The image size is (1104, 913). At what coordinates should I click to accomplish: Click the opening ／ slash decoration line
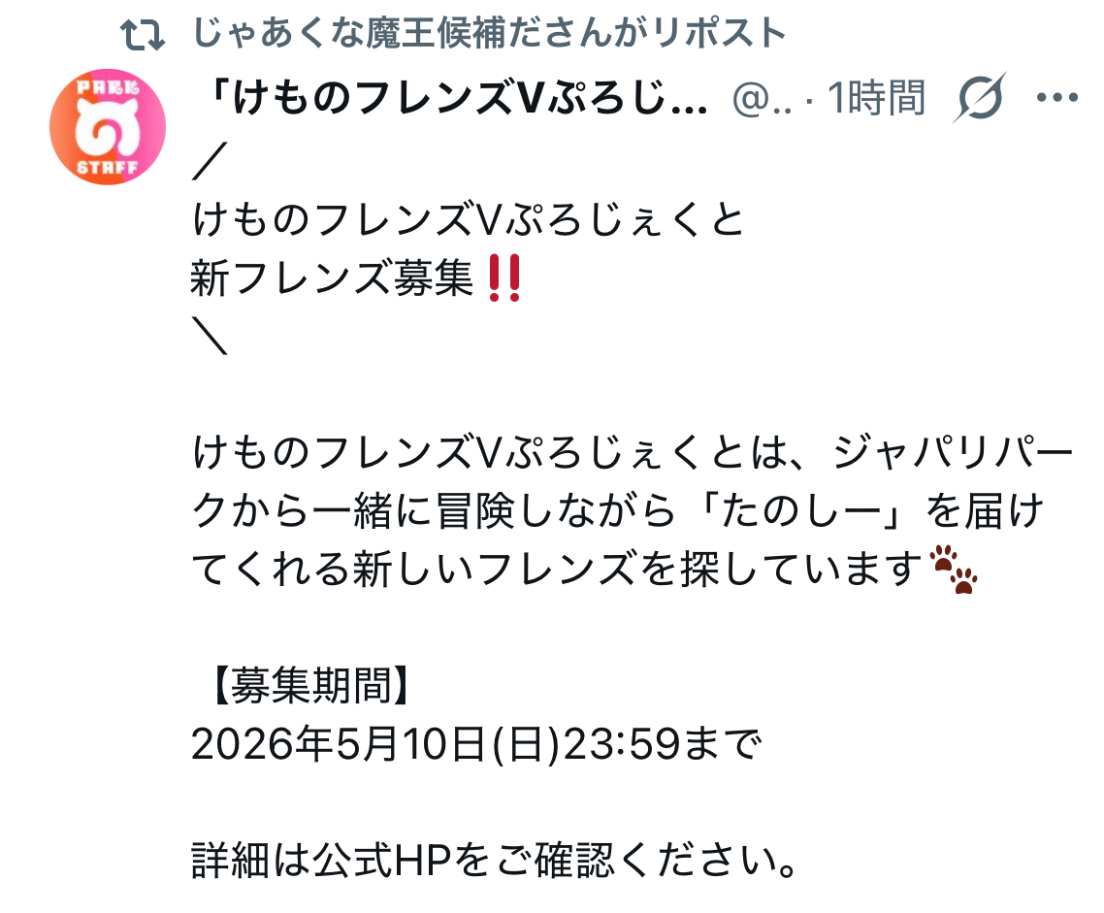[210, 160]
